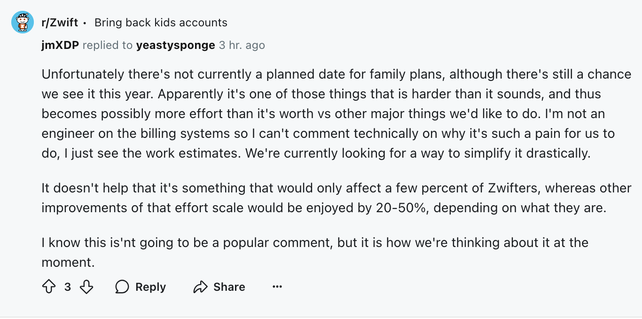Click the Share arrow icon

click(200, 287)
